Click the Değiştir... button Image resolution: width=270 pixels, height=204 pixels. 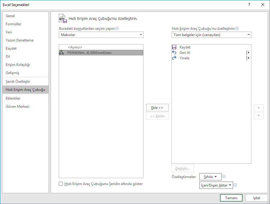(183, 168)
